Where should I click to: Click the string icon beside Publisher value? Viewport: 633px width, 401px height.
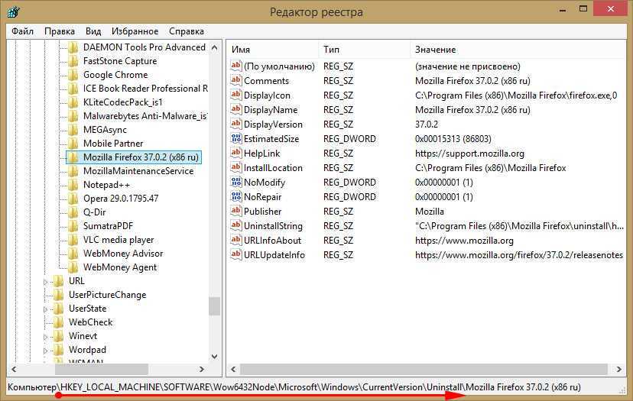coord(236,211)
